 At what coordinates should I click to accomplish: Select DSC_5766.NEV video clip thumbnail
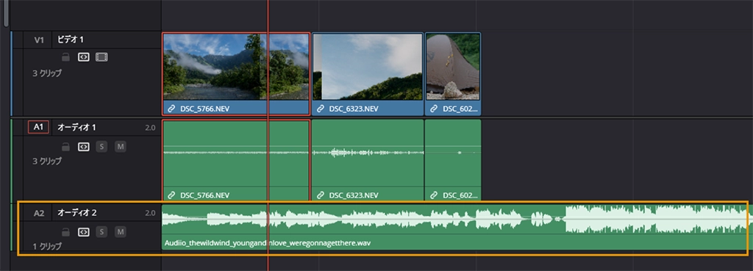[236, 67]
